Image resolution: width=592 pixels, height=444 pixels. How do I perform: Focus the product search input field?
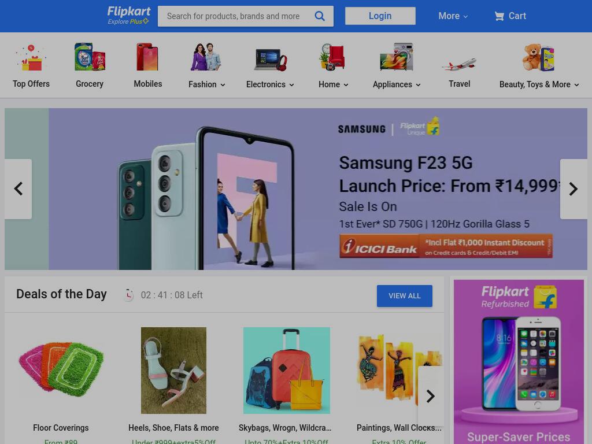[236, 16]
